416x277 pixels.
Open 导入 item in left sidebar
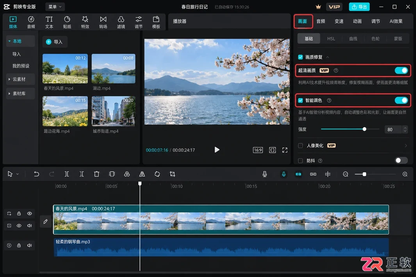[x=16, y=54]
